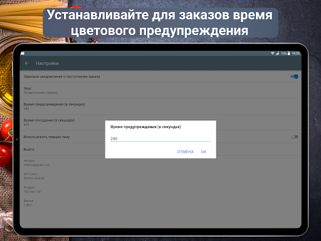Tap the cellular signal bars icon
Viewport: 321px width, 241px height.
coord(277,53)
